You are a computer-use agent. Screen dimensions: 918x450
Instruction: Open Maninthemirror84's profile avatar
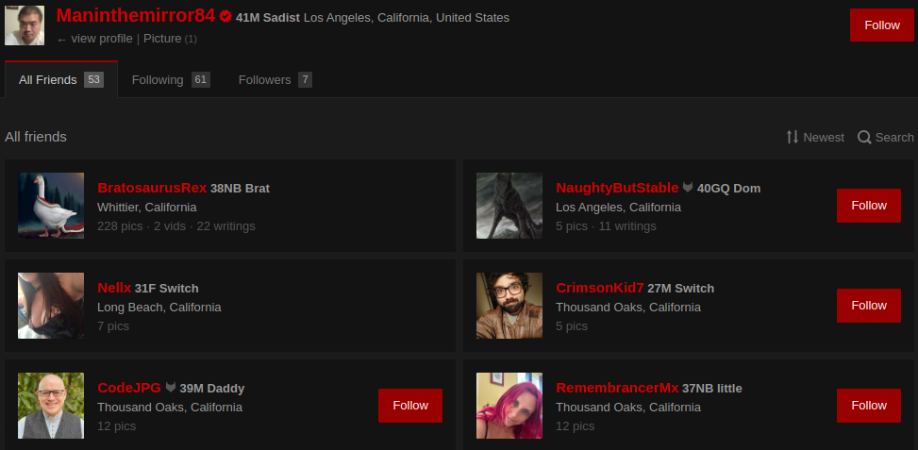click(x=25, y=25)
